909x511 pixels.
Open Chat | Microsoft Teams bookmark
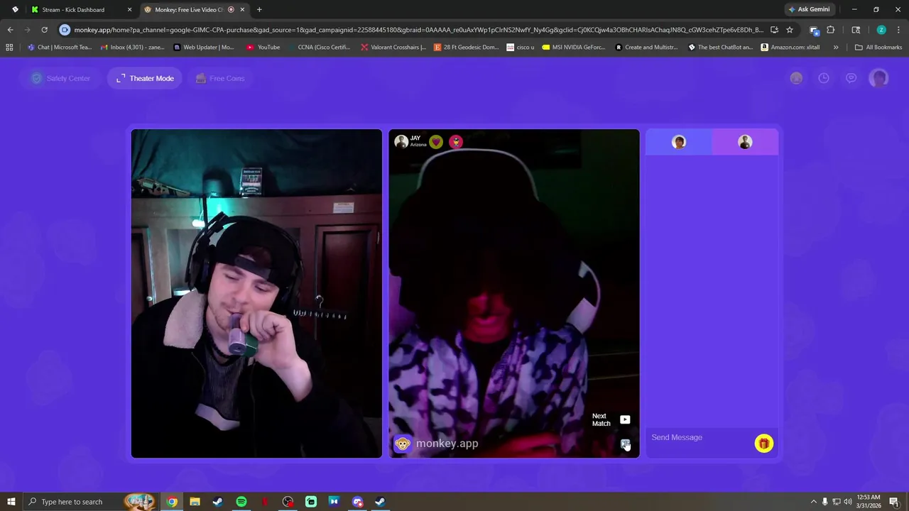60,48
